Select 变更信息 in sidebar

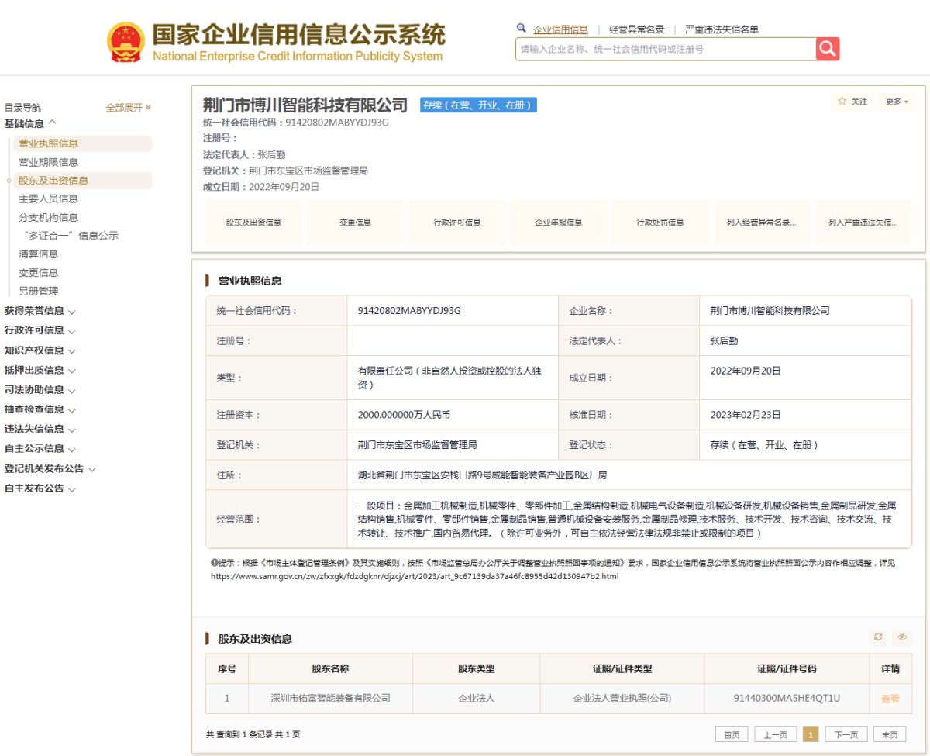[x=39, y=273]
